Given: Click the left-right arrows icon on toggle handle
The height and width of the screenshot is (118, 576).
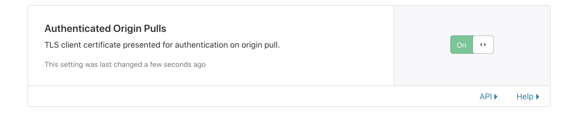Looking at the screenshot, I should pos(483,45).
